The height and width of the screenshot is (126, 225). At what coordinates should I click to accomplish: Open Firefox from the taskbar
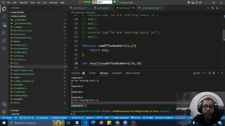point(101,123)
